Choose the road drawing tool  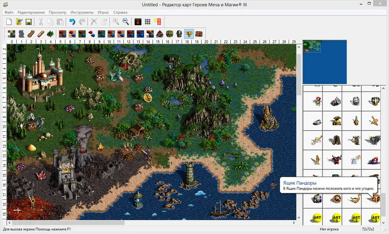[x=31, y=33]
